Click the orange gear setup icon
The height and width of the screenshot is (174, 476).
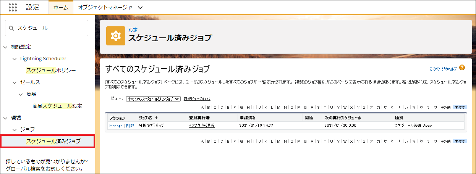tap(115, 36)
